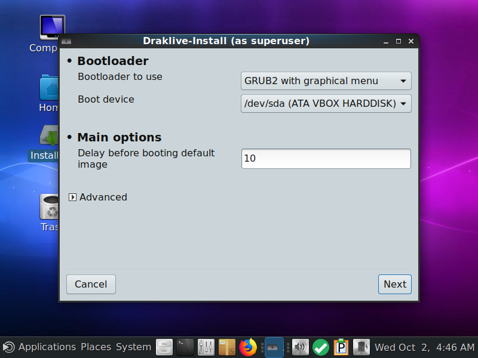
Task: Click the Draklive-Install title bar text
Action: click(x=226, y=41)
